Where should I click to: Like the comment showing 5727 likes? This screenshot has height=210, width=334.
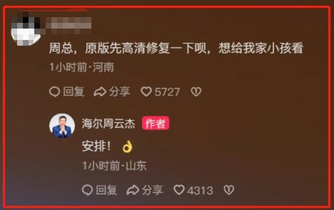click(146, 92)
